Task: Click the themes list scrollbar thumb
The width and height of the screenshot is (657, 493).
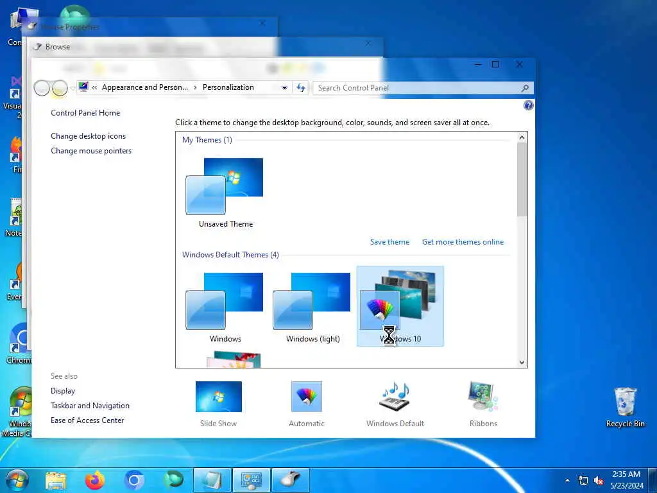Action: point(522,180)
